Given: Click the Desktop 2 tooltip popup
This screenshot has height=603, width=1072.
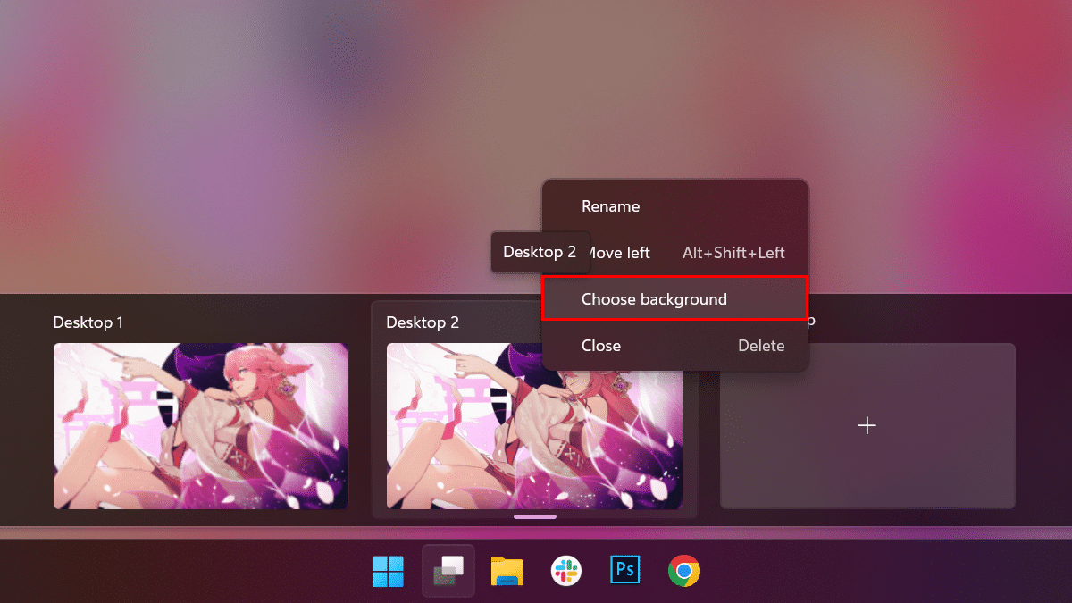Looking at the screenshot, I should coord(539,252).
